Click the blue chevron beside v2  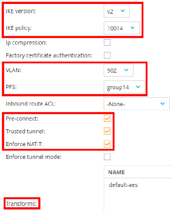click(x=122, y=11)
